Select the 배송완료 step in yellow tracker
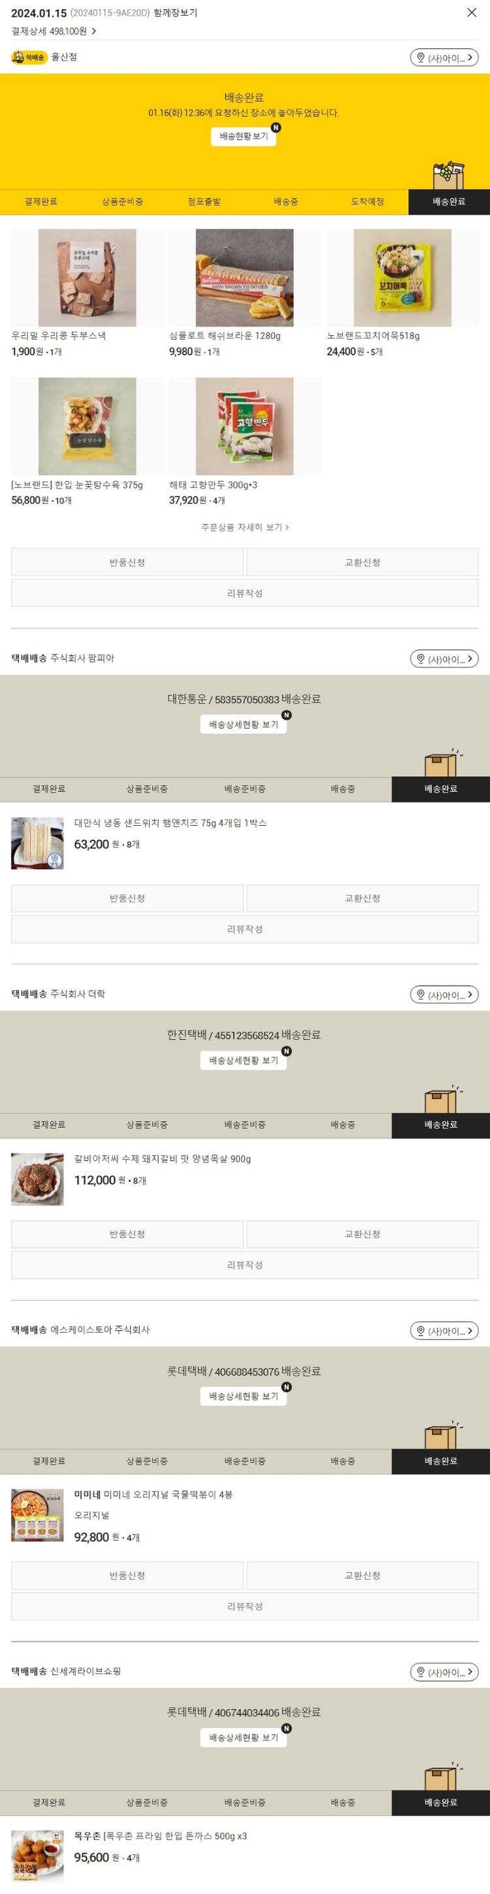The image size is (490, 1894). coord(449,201)
